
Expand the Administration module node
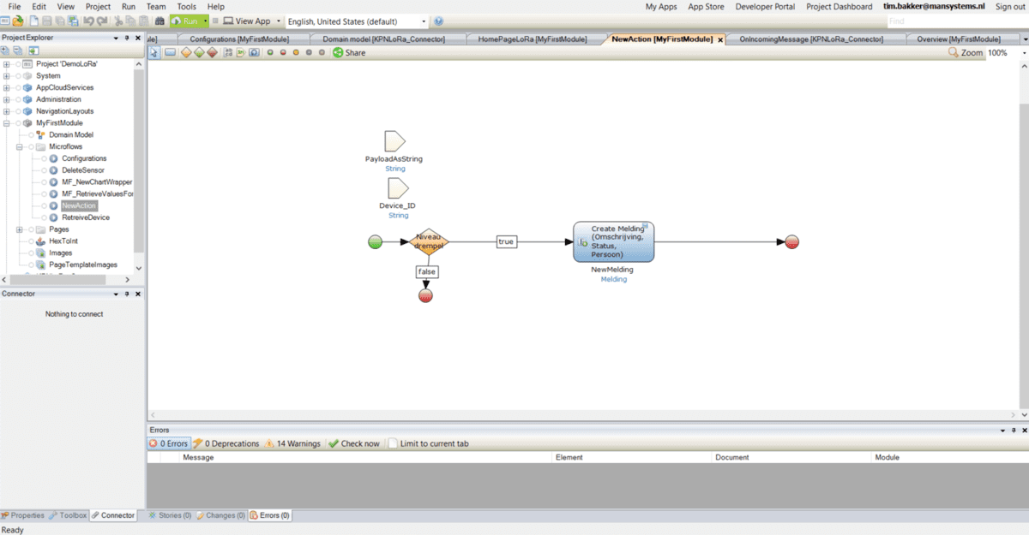[7, 99]
